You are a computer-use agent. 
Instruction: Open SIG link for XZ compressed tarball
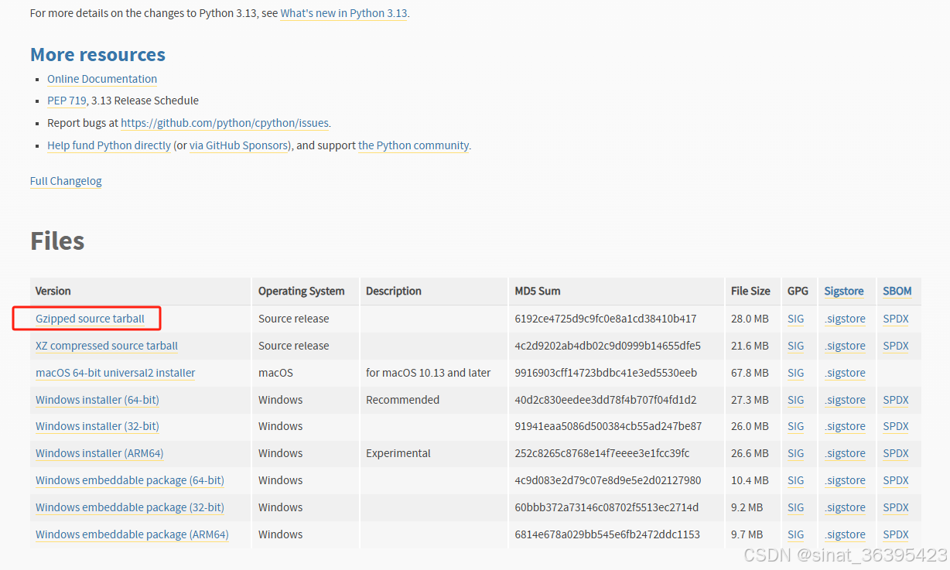point(796,346)
